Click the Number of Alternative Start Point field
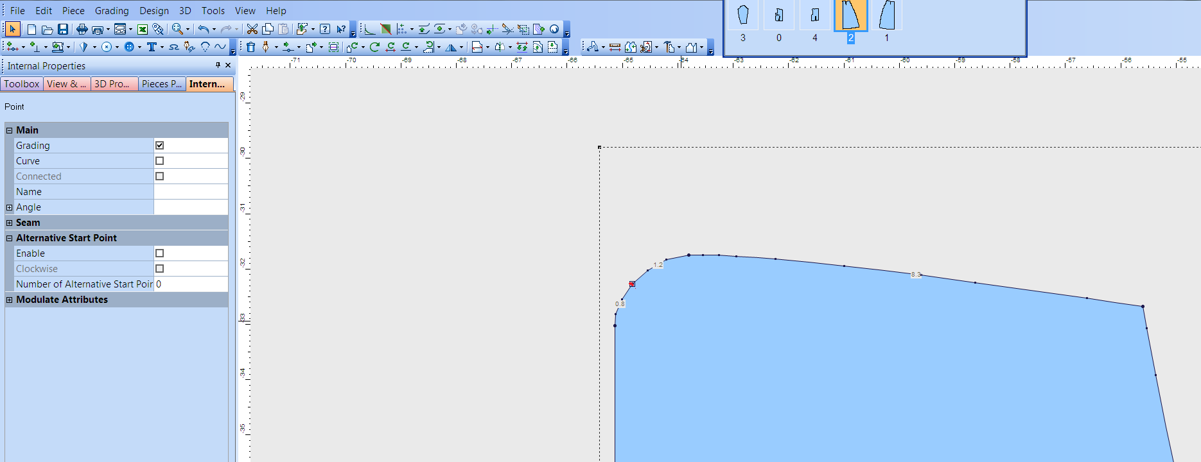The image size is (1201, 462). click(x=191, y=284)
